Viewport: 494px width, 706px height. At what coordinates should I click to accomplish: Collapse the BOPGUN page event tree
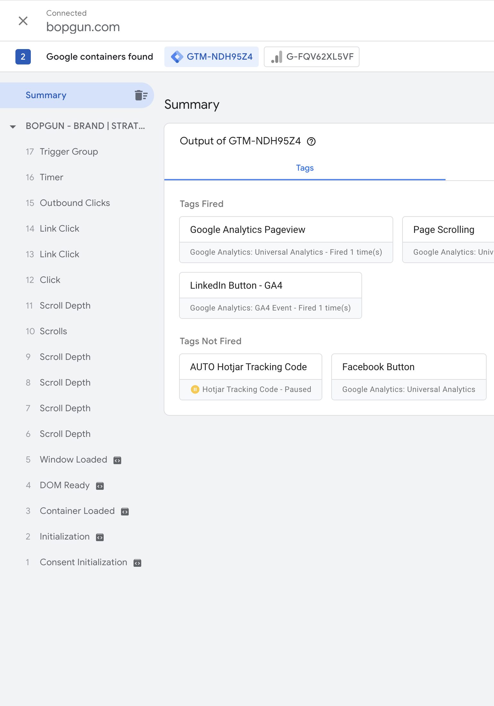pos(13,126)
